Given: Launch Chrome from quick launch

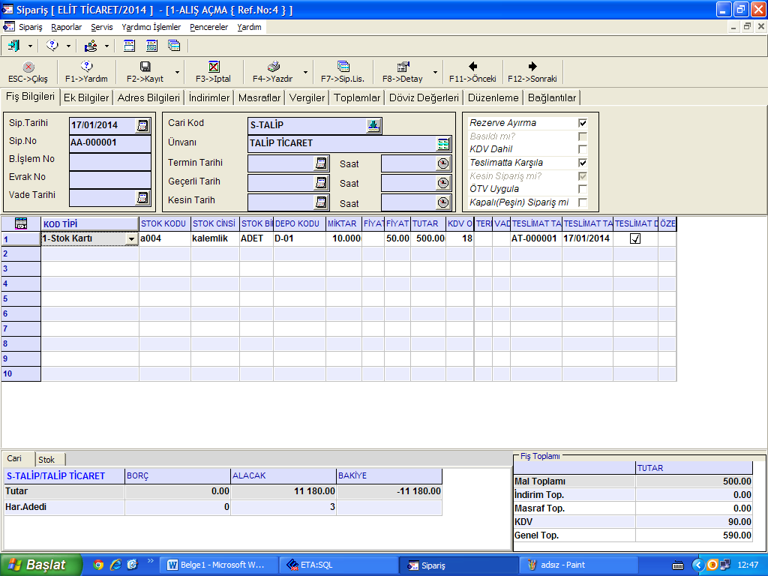Looking at the screenshot, I should [x=98, y=565].
